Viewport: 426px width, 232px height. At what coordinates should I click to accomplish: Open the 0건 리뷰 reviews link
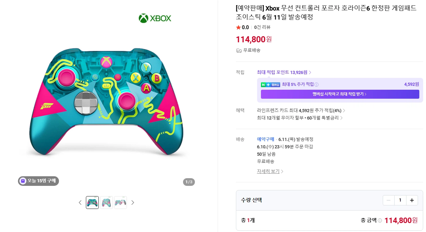pyautogui.click(x=262, y=27)
